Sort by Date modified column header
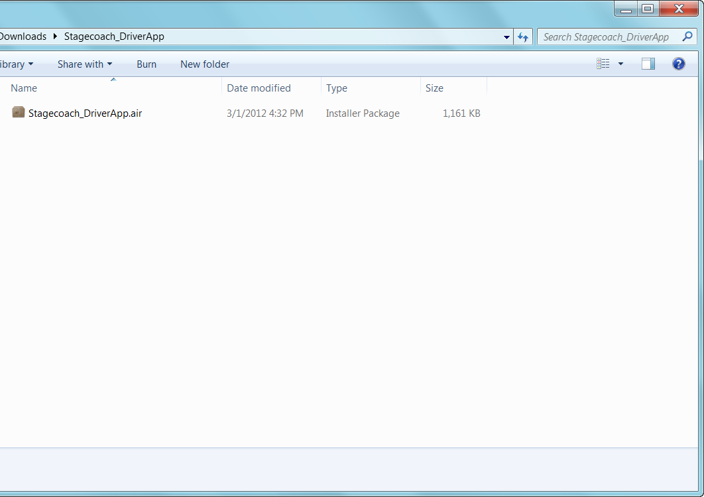Screen dimensions: 704x497 coord(259,88)
